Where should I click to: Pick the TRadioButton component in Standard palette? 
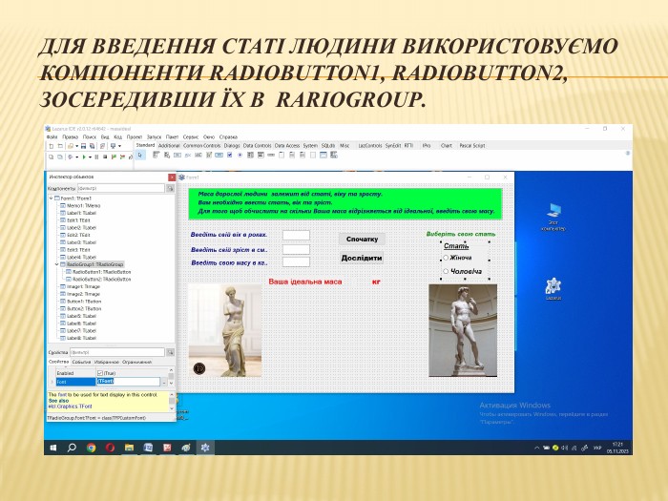click(240, 155)
